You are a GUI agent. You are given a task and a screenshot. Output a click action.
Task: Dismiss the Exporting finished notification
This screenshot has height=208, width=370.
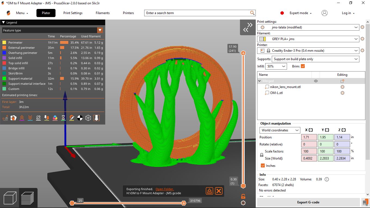tap(219, 191)
